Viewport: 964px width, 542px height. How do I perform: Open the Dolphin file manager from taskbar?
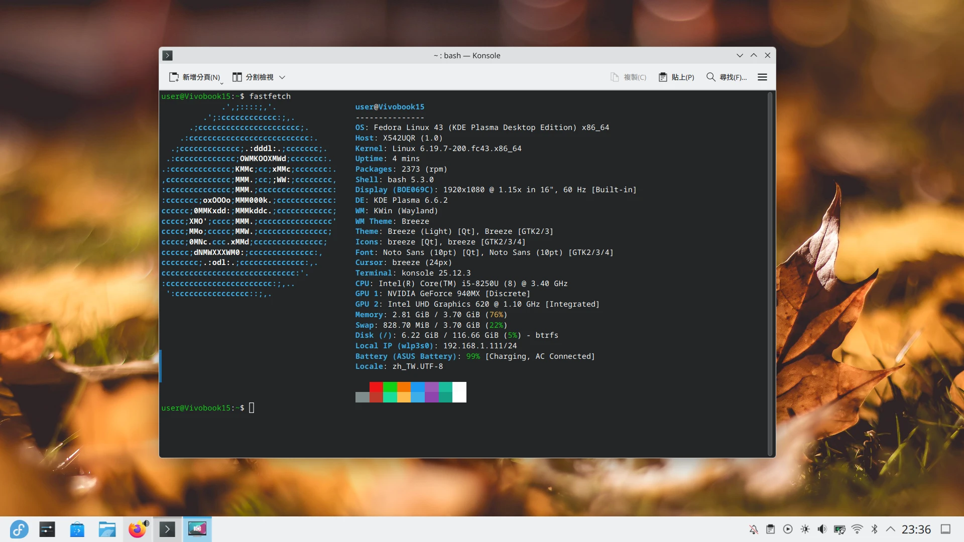click(107, 529)
